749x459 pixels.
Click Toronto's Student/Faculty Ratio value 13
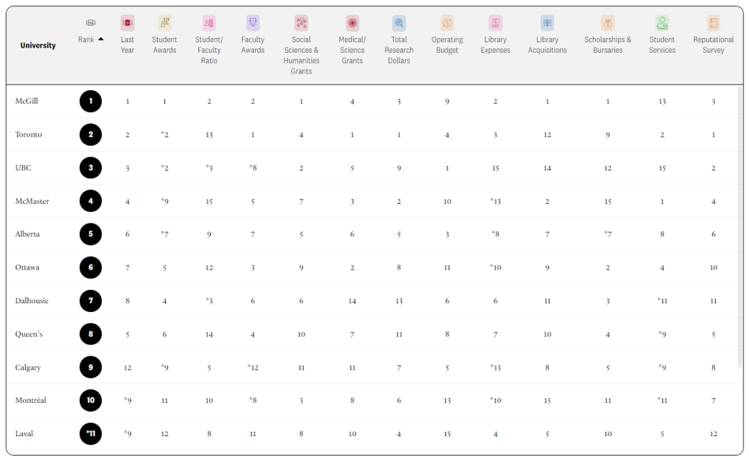(209, 135)
